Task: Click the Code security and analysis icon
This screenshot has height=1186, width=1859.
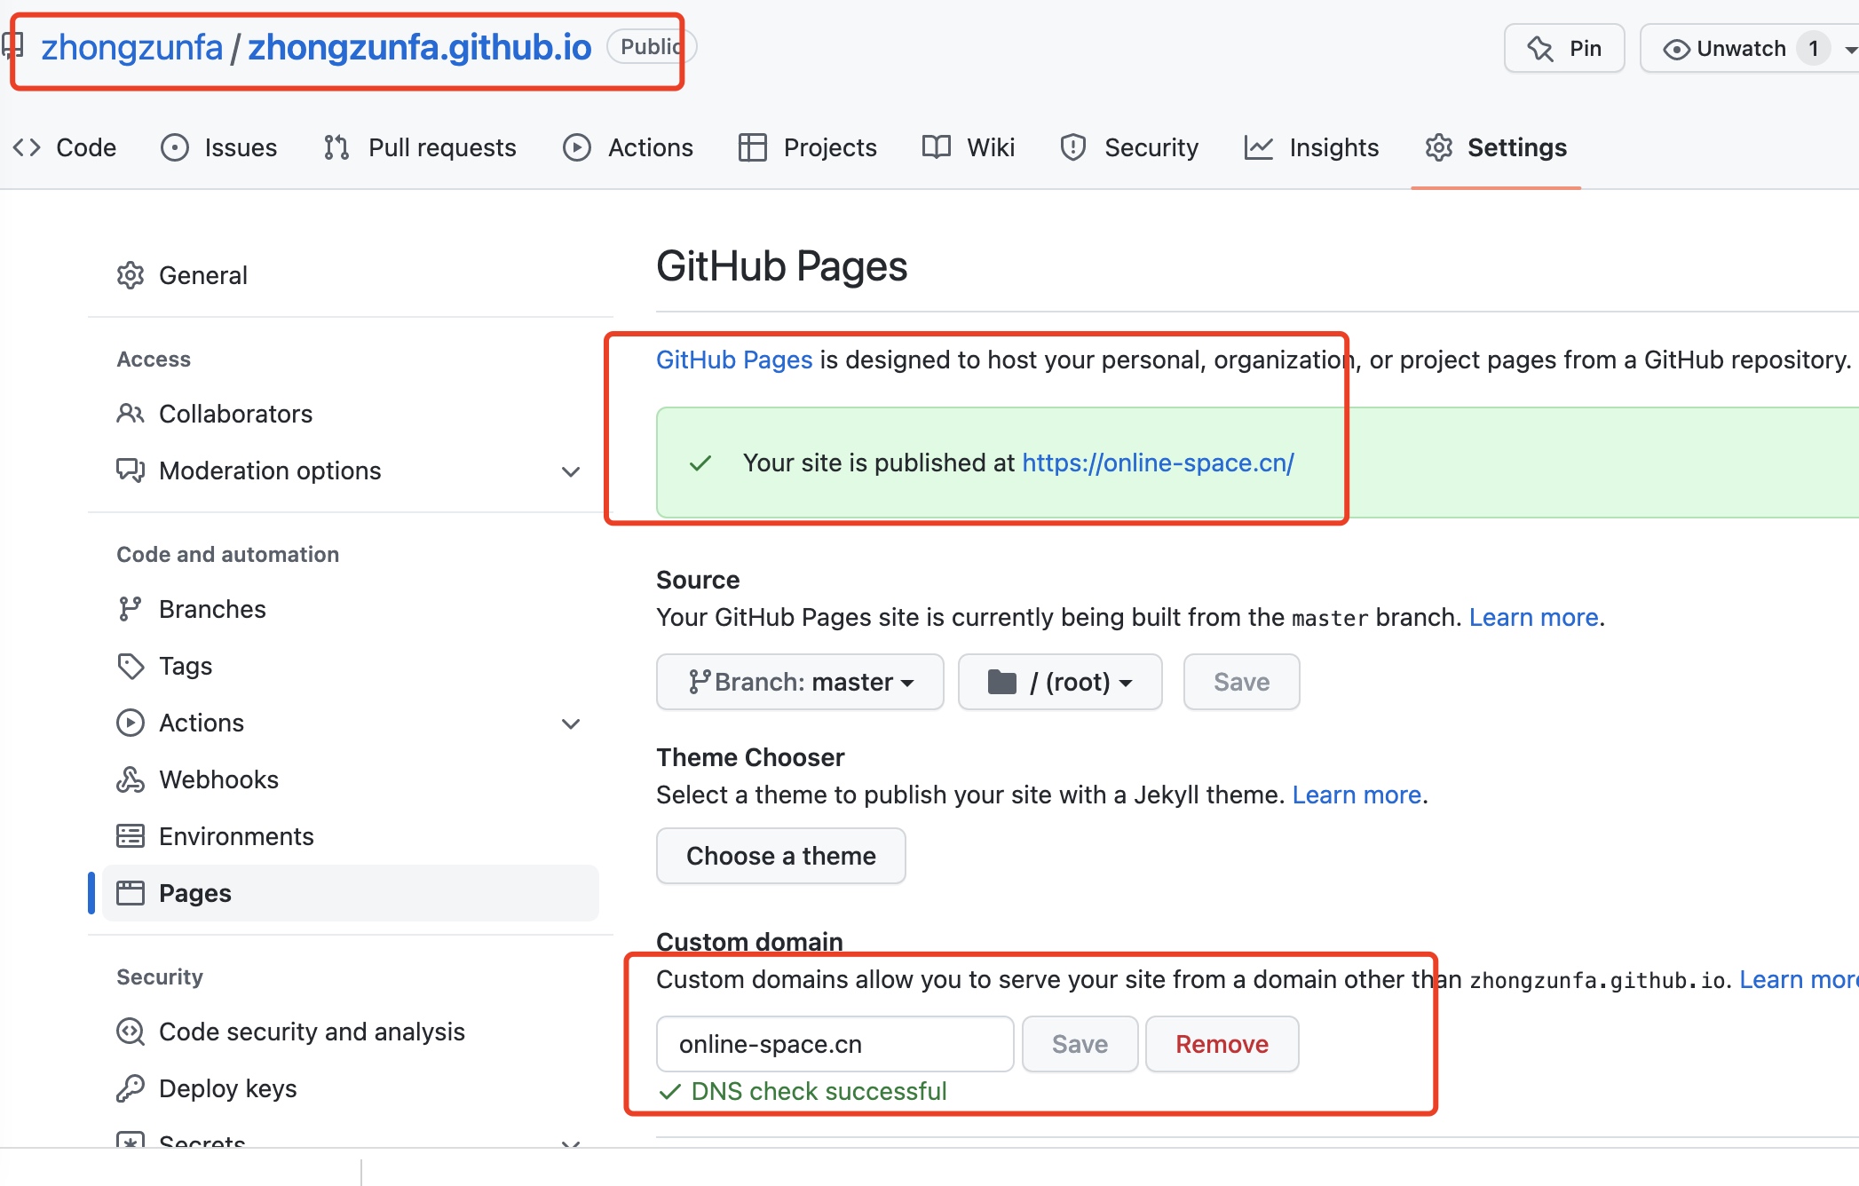Action: click(x=131, y=1032)
